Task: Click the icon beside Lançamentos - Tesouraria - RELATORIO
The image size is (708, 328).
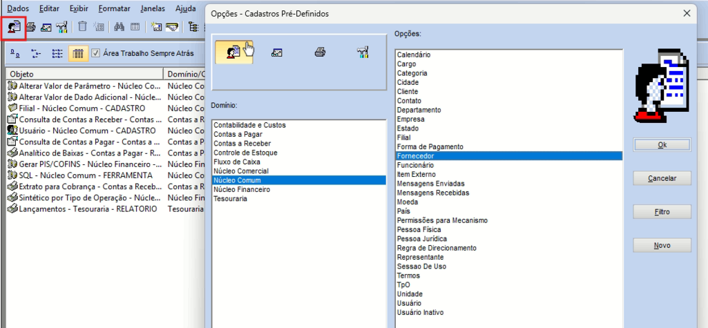Action: pyautogui.click(x=12, y=209)
